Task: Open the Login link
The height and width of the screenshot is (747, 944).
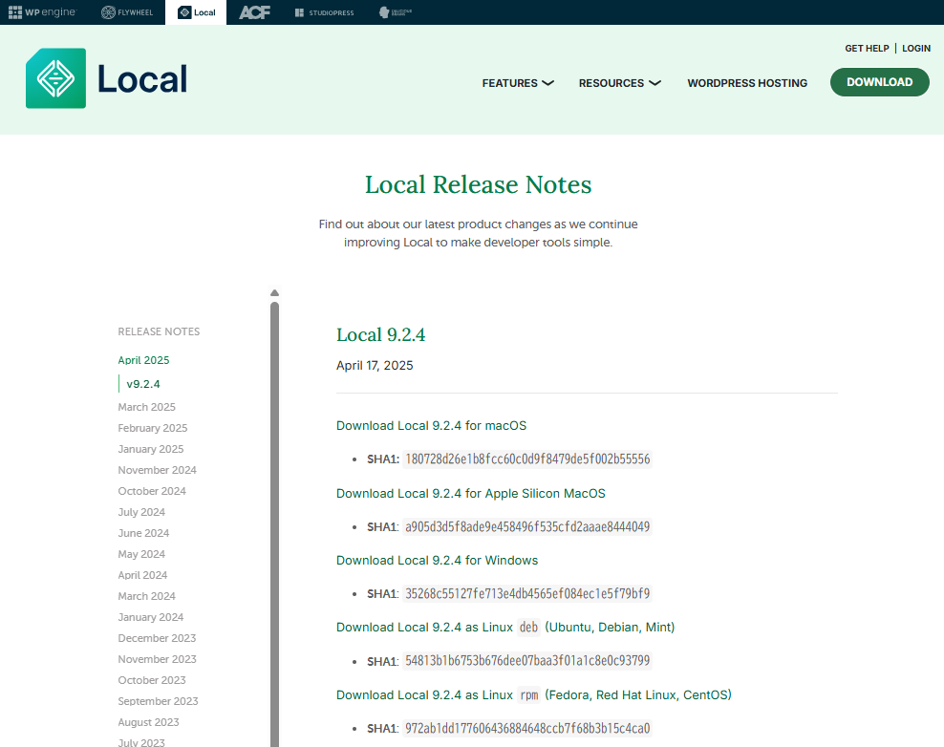Action: point(916,48)
